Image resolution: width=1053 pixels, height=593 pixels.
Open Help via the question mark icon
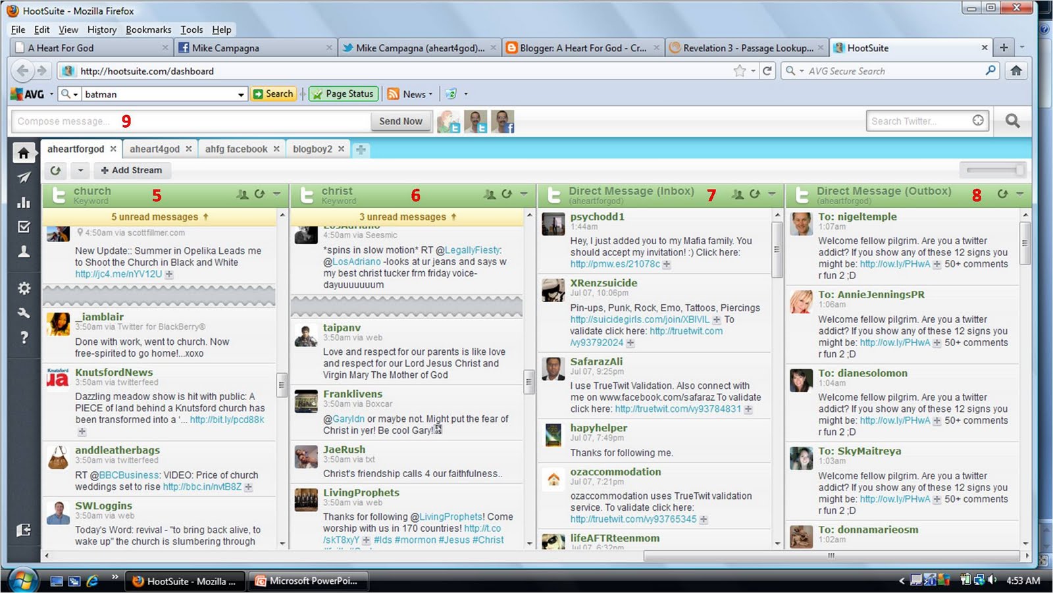pos(24,338)
